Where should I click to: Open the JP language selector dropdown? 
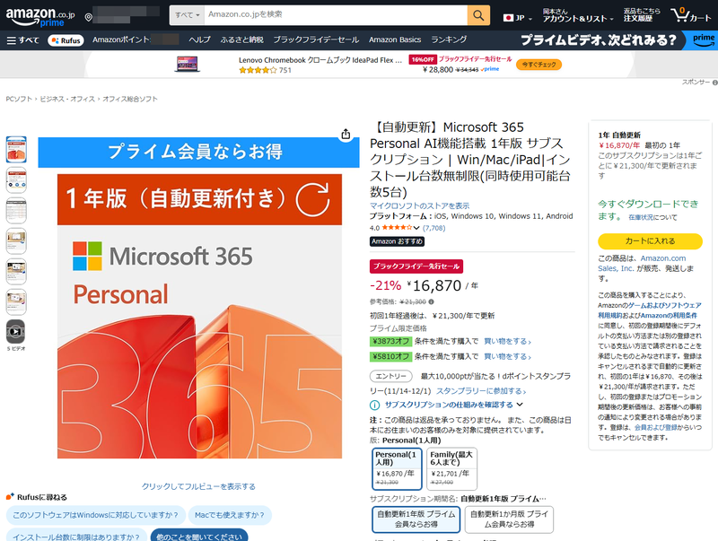pos(513,15)
